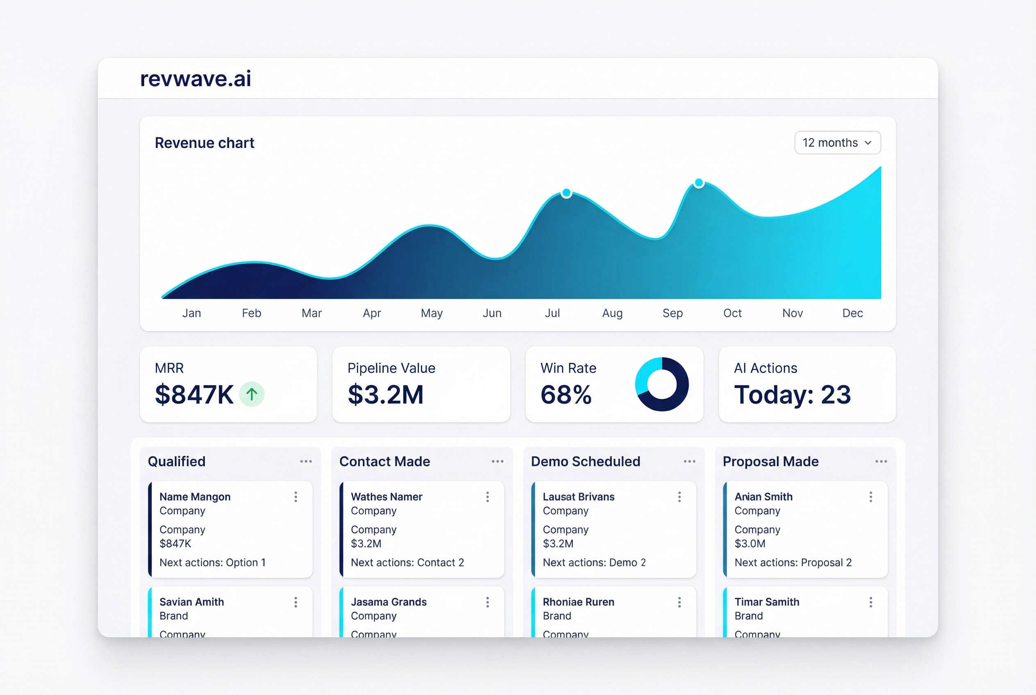Open the Demo Scheduled column options menu
This screenshot has width=1036, height=695.
pyautogui.click(x=690, y=461)
